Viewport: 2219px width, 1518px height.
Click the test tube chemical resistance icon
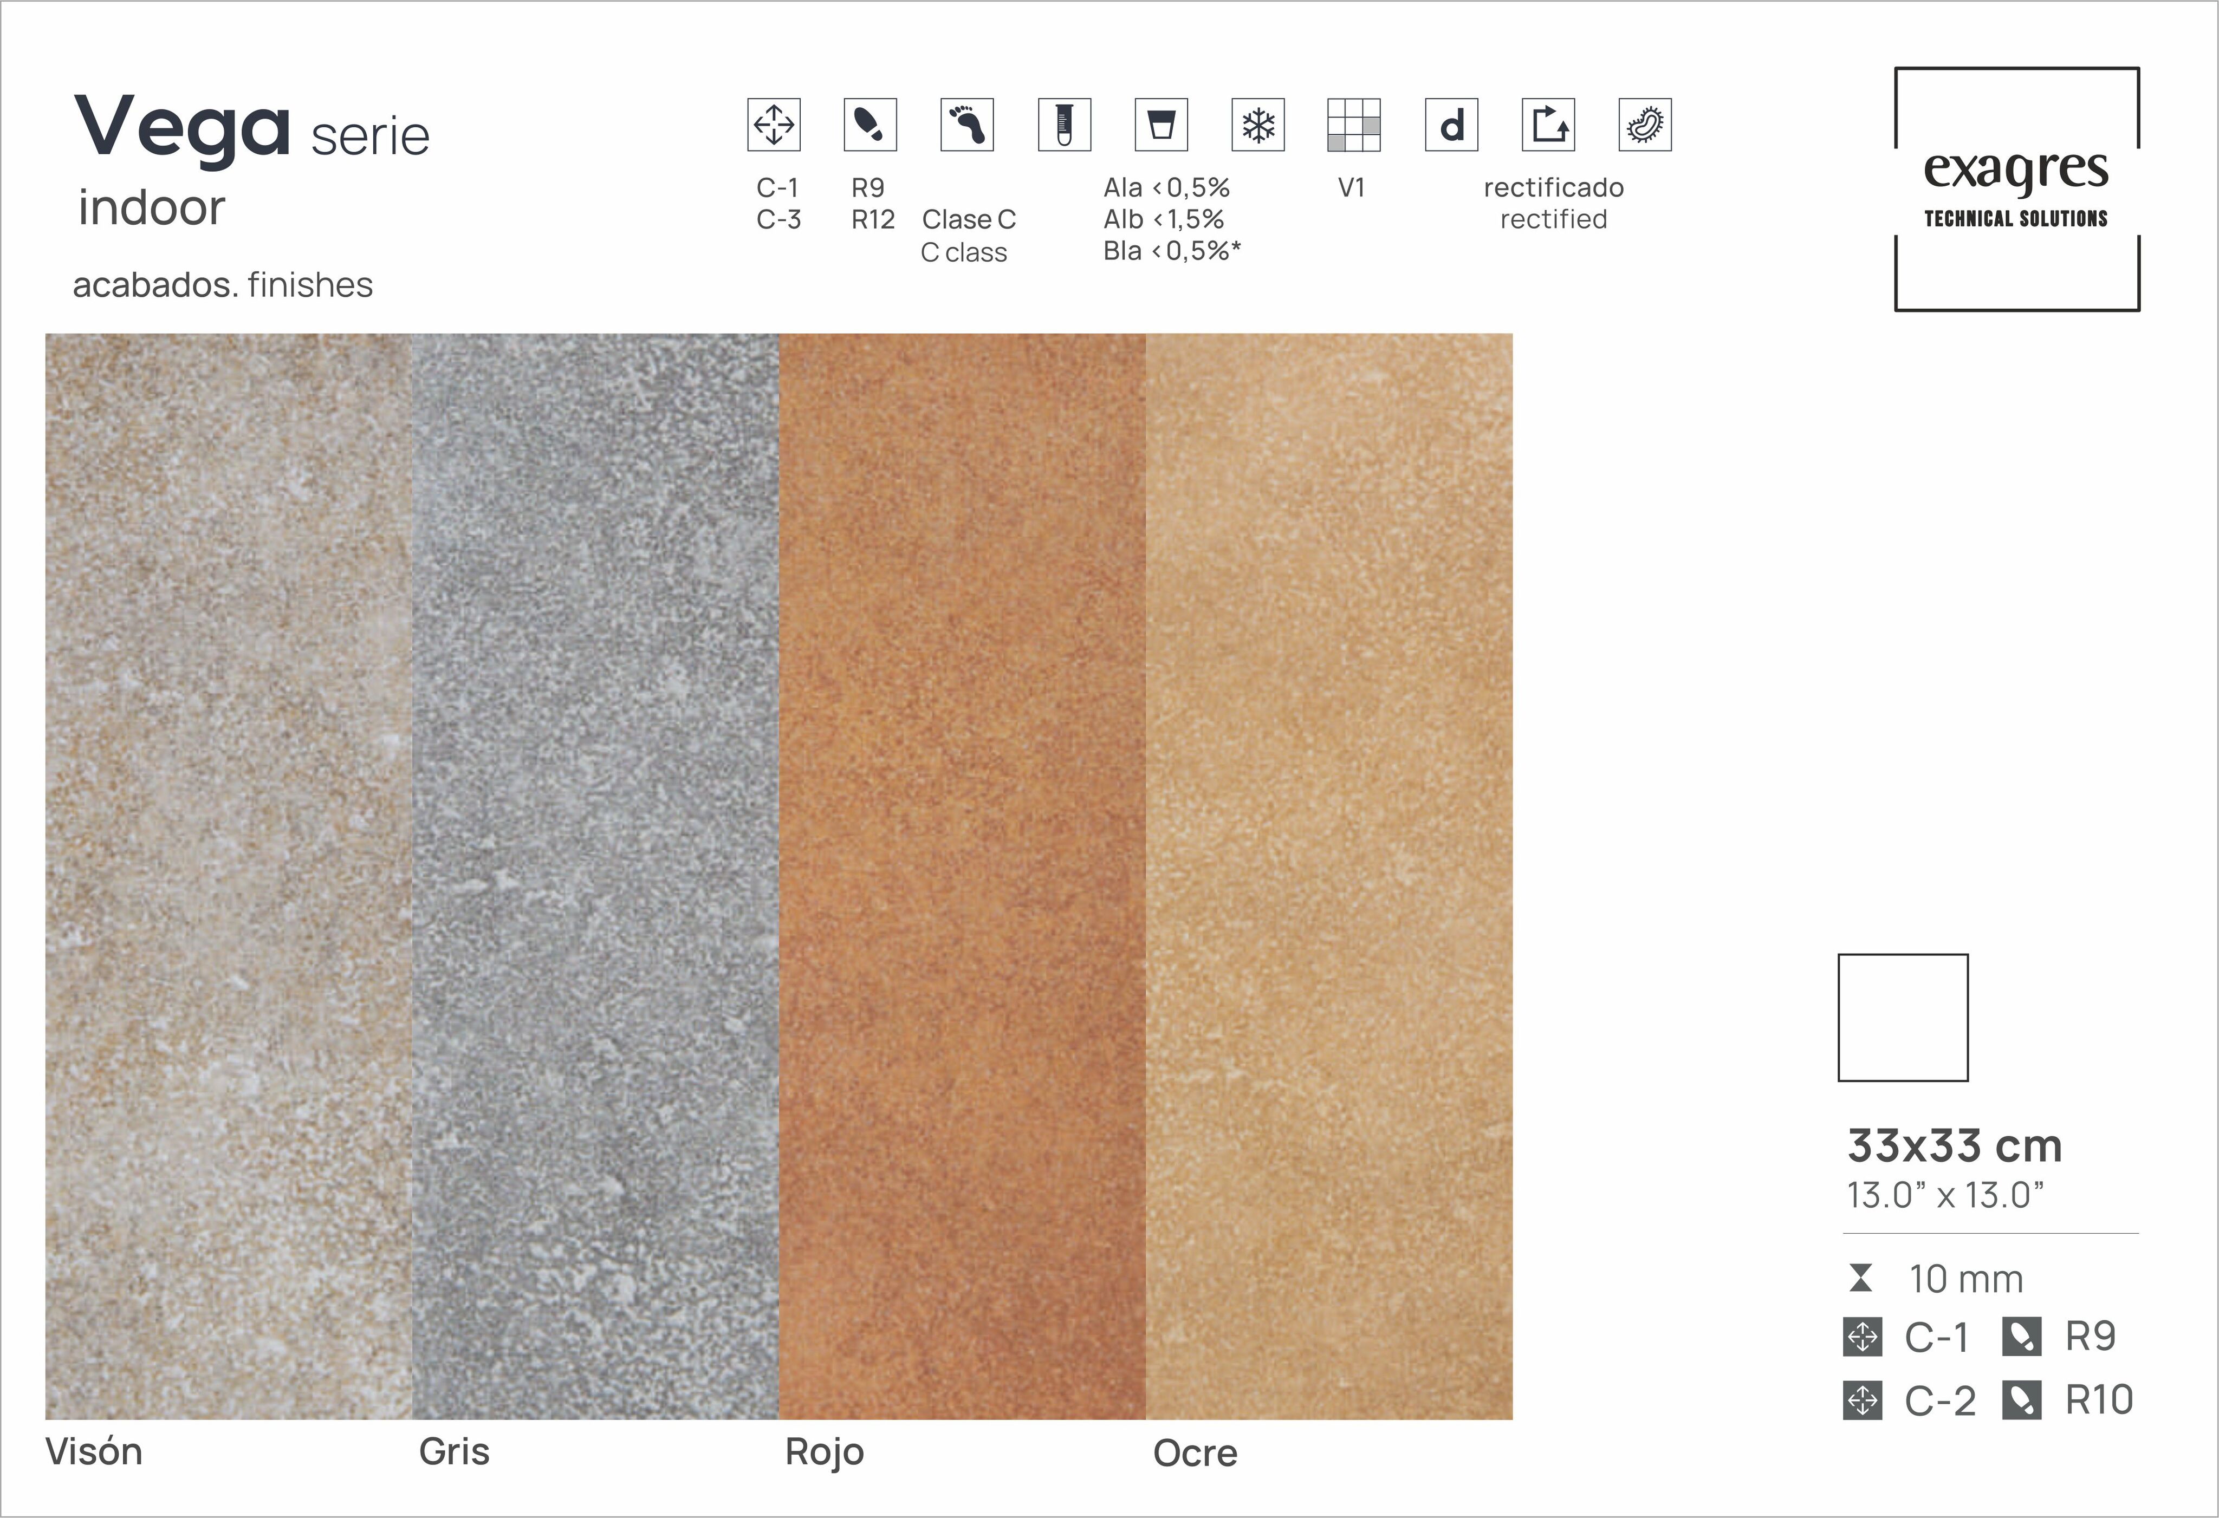pyautogui.click(x=1063, y=125)
